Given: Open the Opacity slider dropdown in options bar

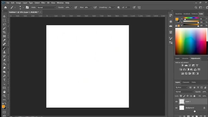Looking at the screenshot, I should click(71, 7).
